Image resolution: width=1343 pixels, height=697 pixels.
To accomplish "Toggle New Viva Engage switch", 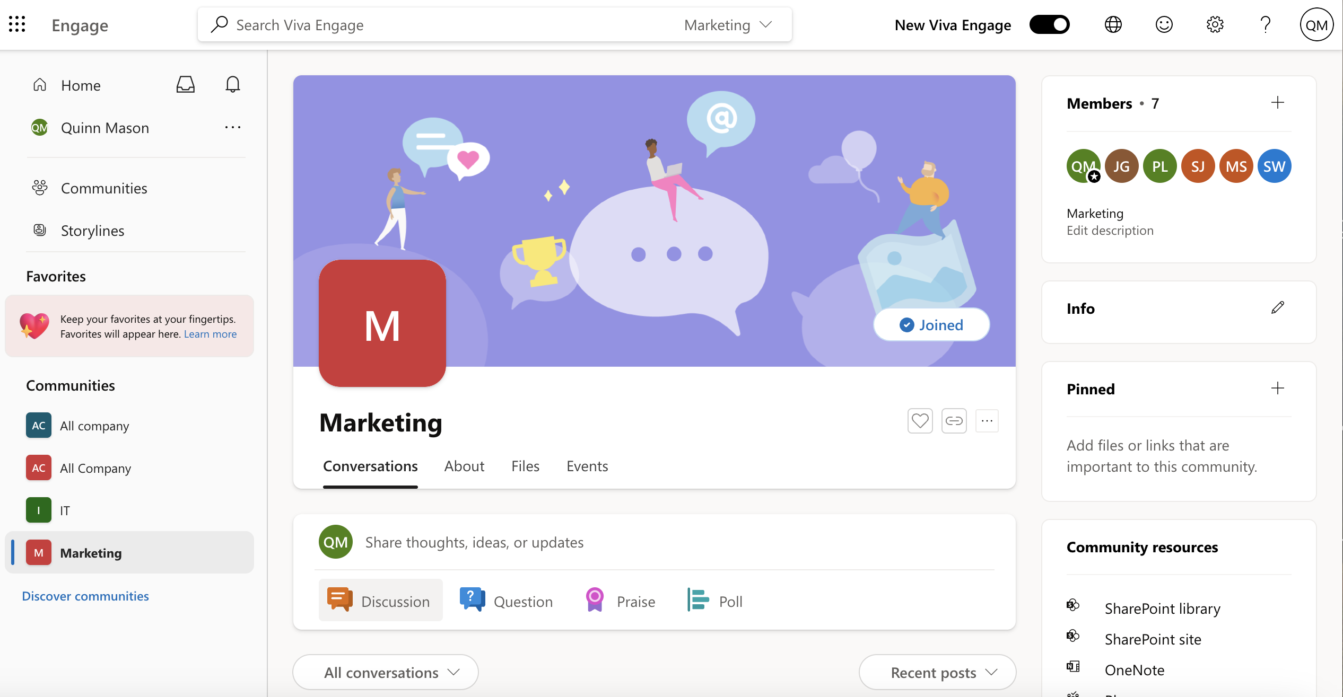I will (x=1049, y=24).
